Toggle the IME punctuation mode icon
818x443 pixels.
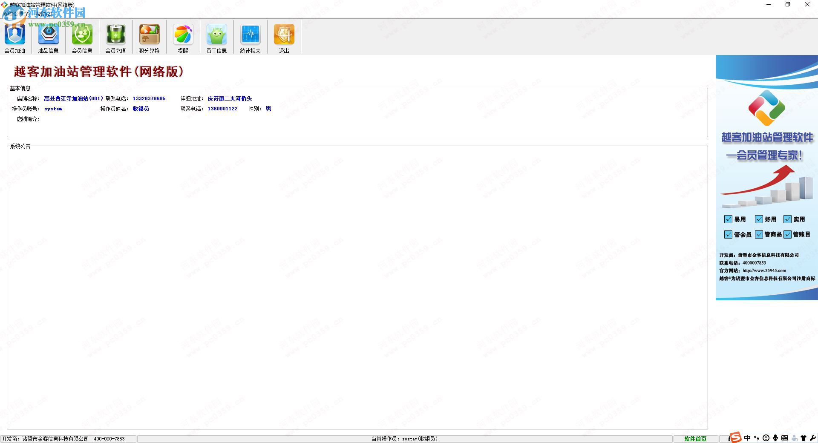click(757, 438)
